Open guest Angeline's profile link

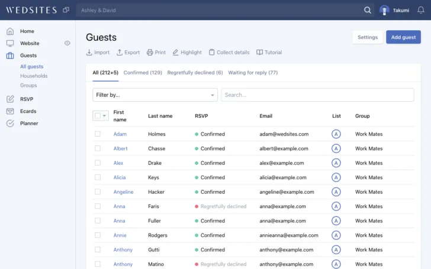point(123,192)
